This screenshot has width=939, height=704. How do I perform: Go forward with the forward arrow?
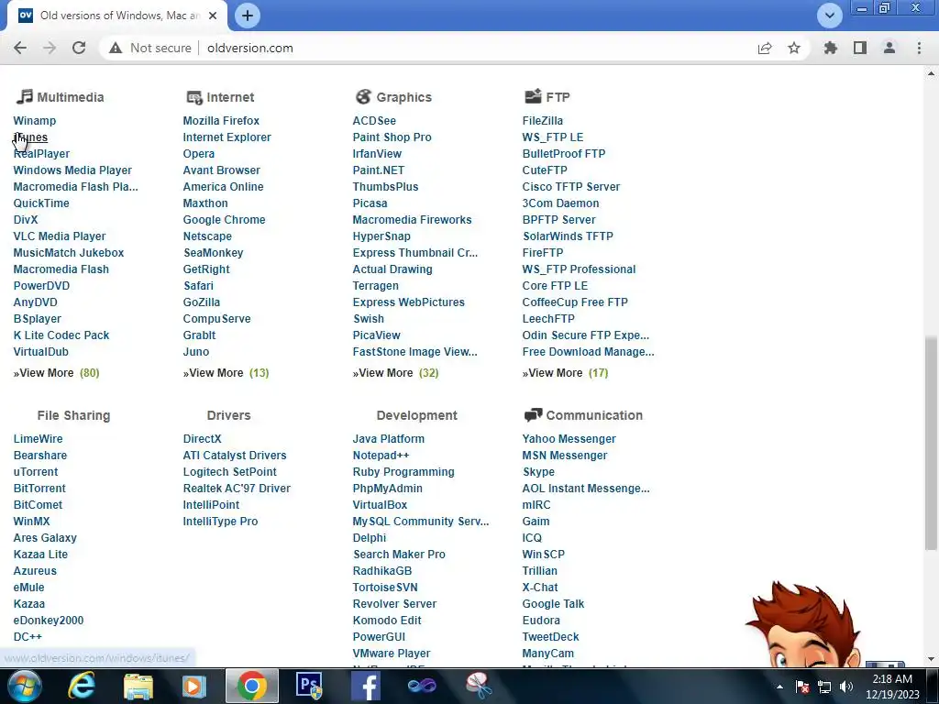click(50, 48)
